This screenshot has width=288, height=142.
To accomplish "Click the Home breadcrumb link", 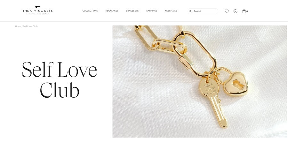I will pos(18,26).
